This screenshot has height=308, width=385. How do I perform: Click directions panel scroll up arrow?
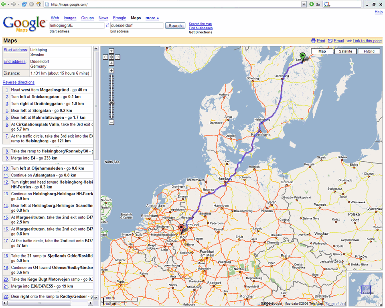point(96,49)
